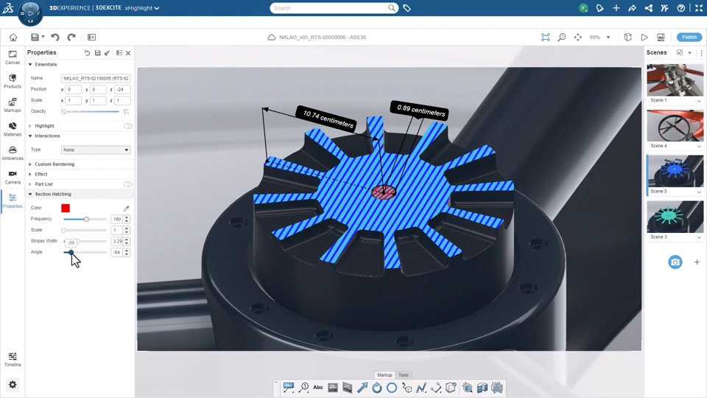Toggle the Part List switch
Screen dimensions: 707x398
pos(128,184)
